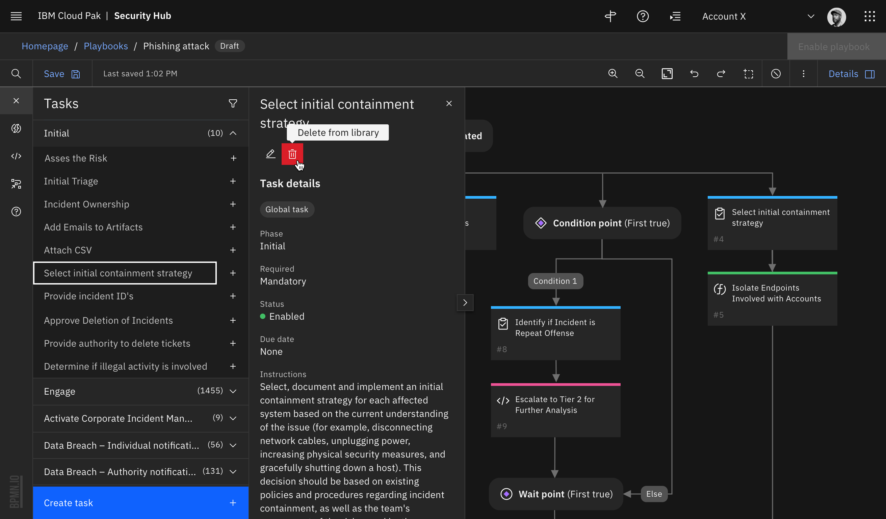The height and width of the screenshot is (519, 886).
Task: Redo the last change
Action: (x=721, y=74)
